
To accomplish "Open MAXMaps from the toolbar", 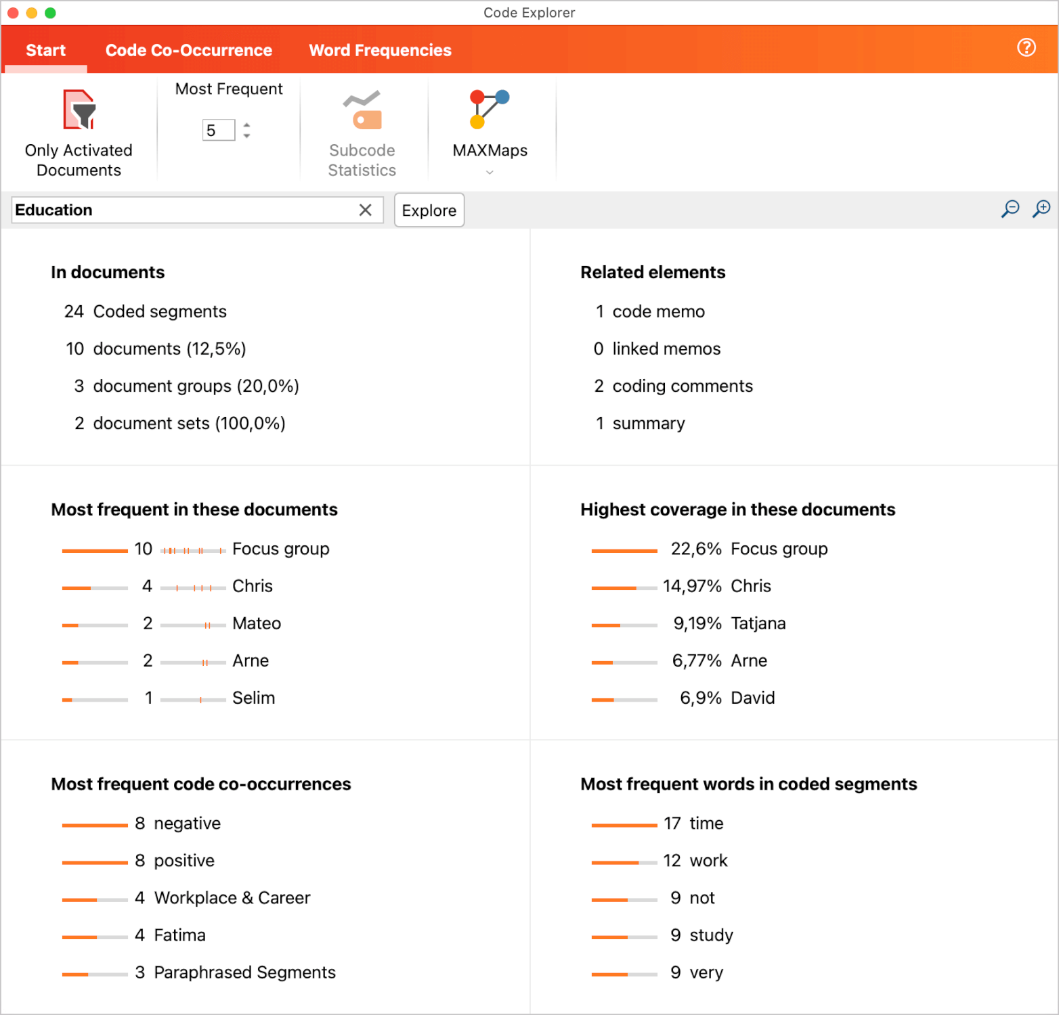I will pyautogui.click(x=489, y=122).
